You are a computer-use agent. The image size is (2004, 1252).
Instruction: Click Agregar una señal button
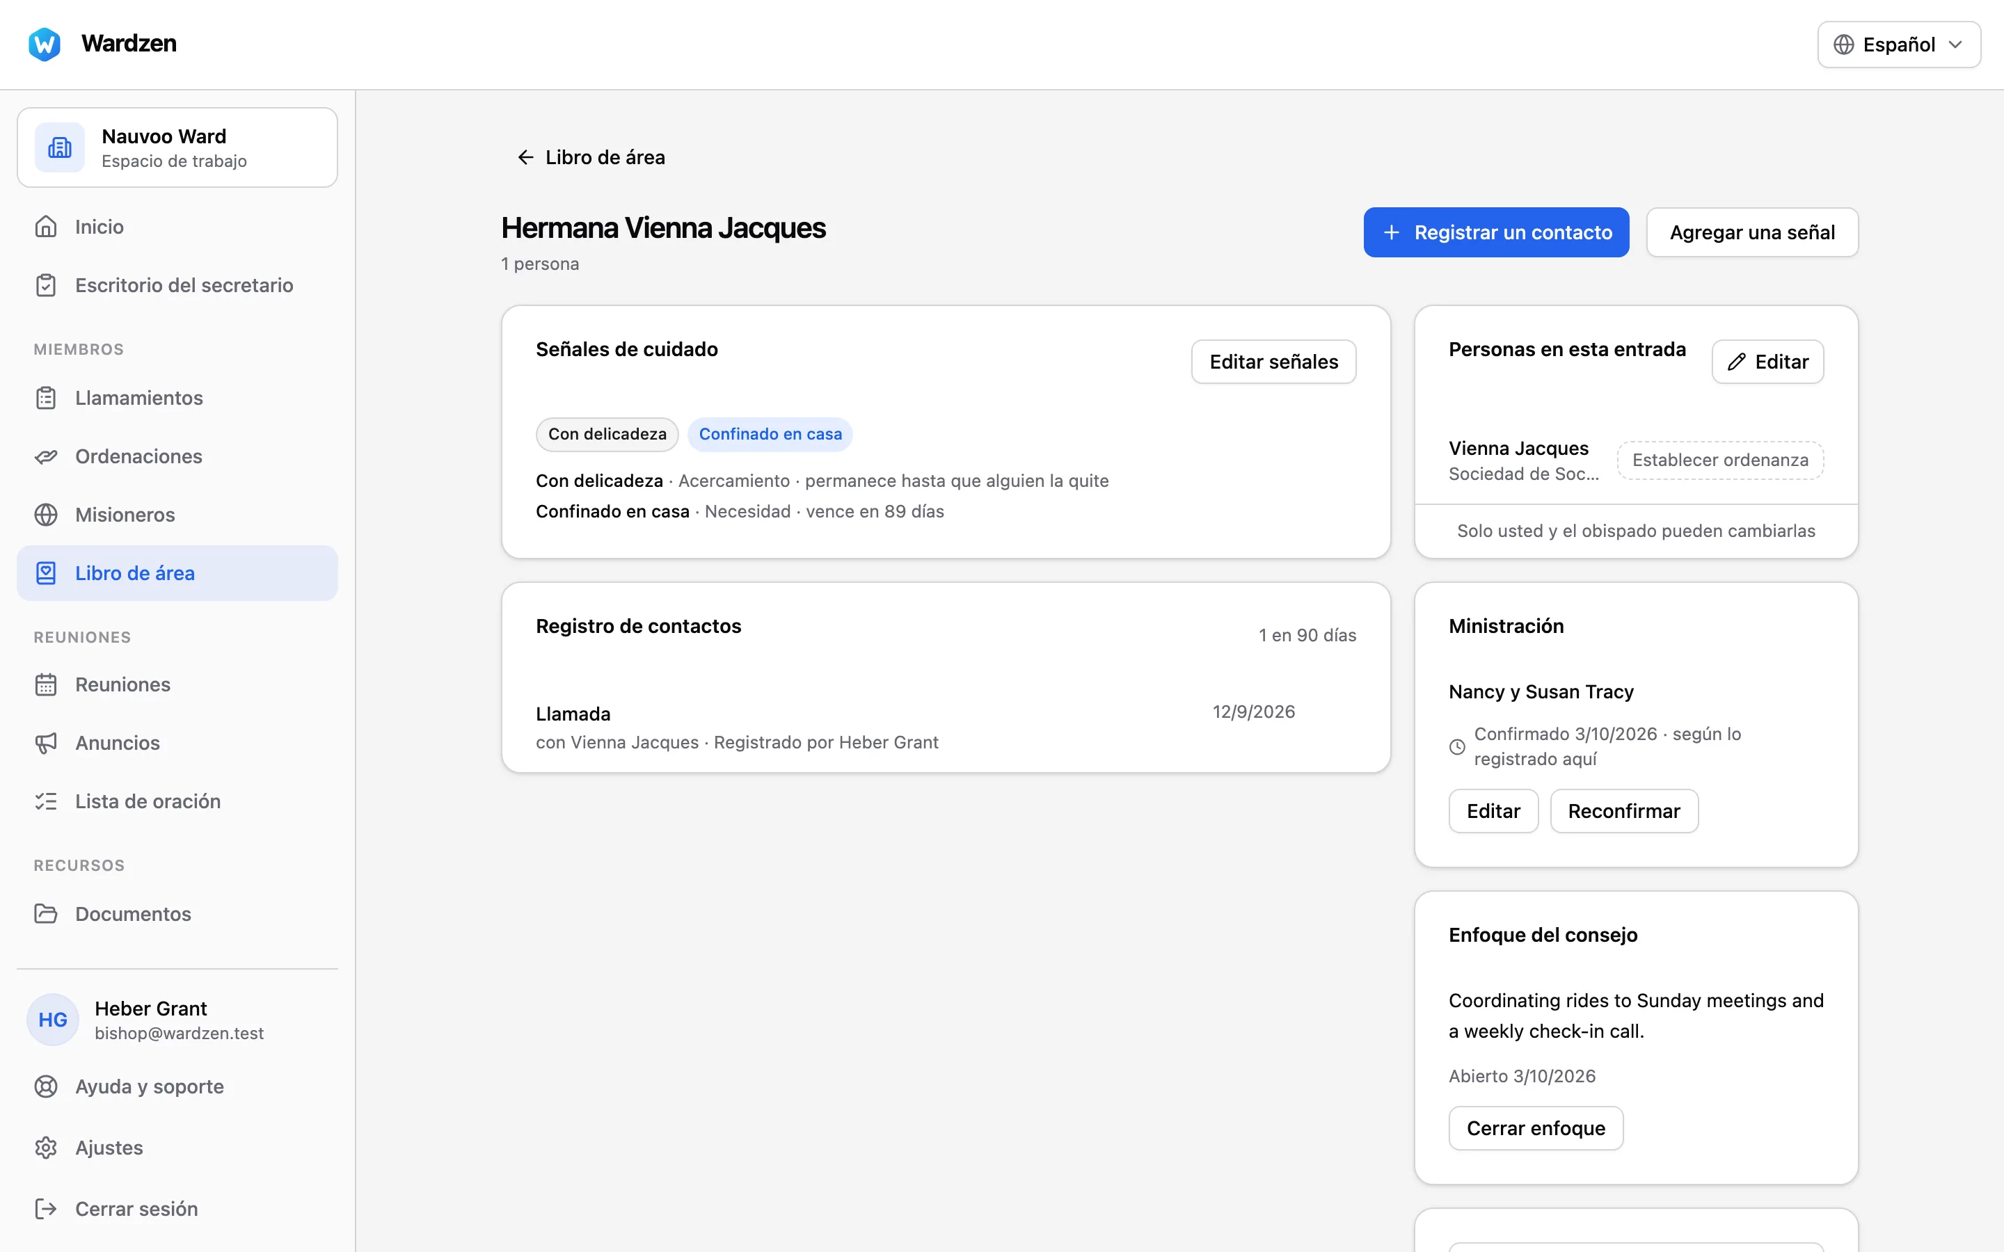pos(1752,233)
